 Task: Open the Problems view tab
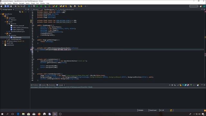tap(34, 85)
